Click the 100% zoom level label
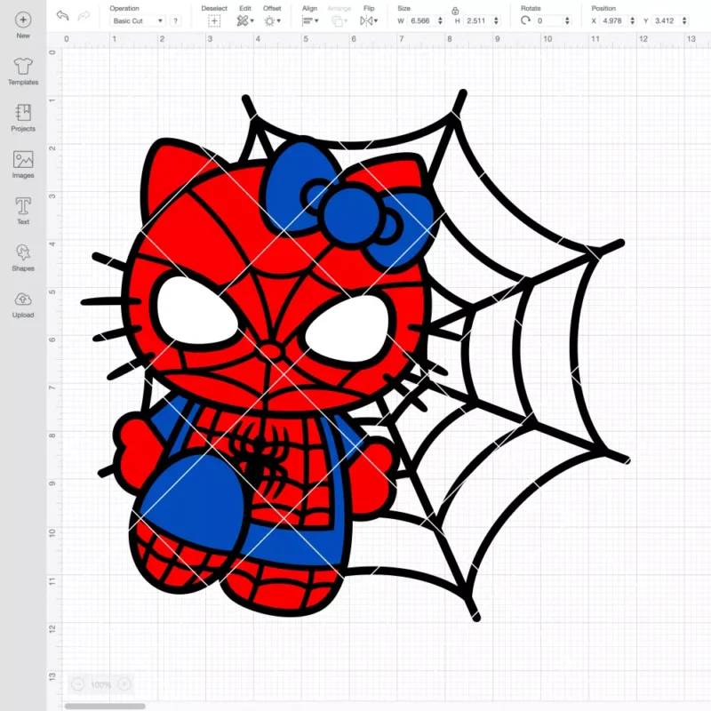The image size is (711, 711). [x=100, y=684]
